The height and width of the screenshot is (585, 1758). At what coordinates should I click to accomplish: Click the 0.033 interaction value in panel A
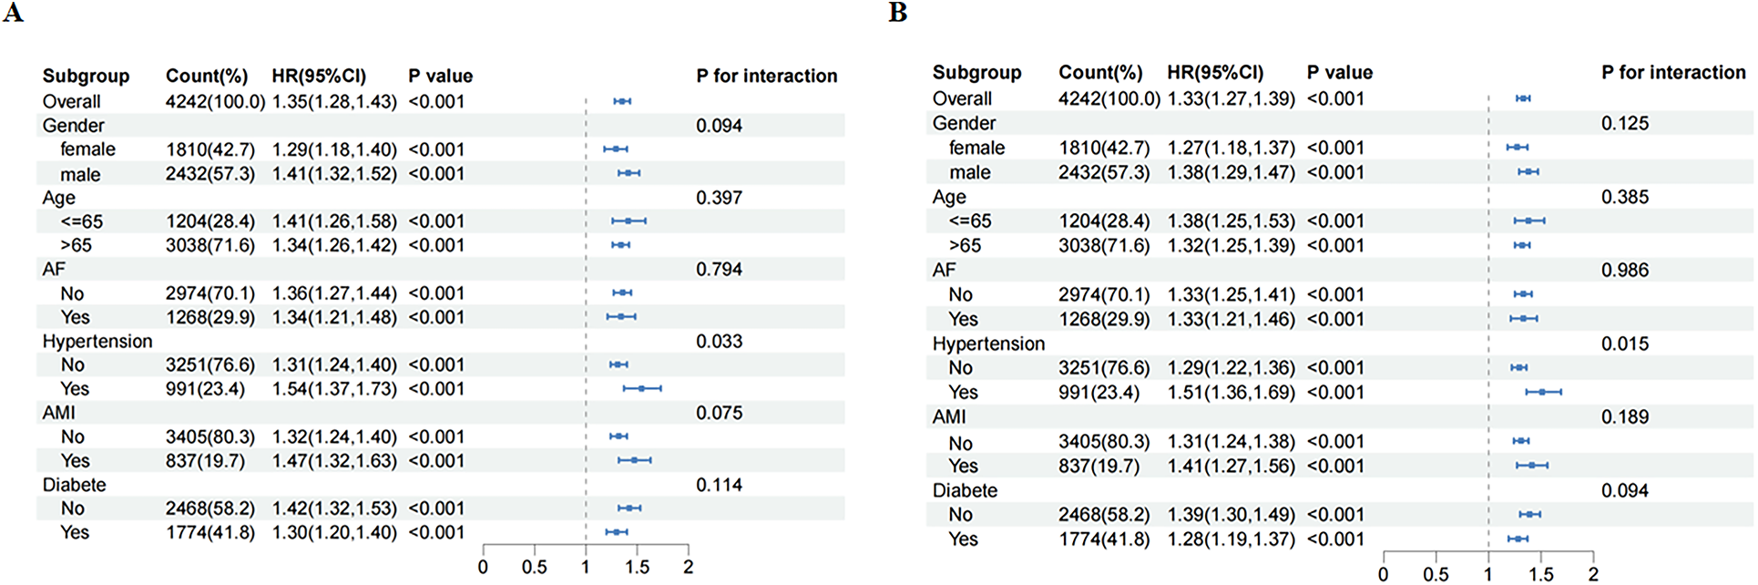pyautogui.click(x=719, y=341)
